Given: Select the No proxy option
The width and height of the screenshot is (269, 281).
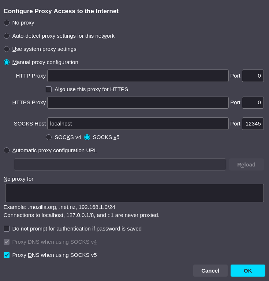Looking at the screenshot, I should coord(7,23).
